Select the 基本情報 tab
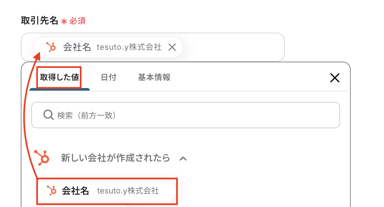Screen dimensions: 384x207 coord(154,77)
